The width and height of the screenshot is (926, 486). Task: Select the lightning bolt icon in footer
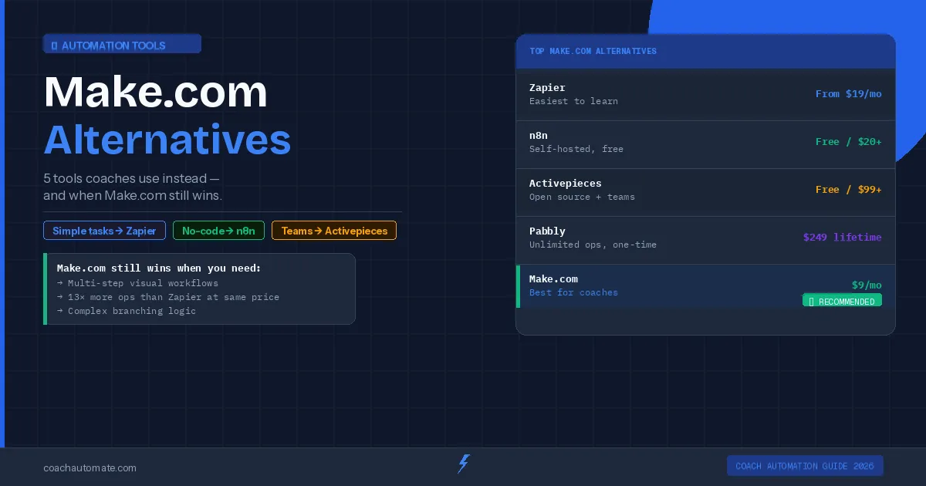click(x=463, y=464)
